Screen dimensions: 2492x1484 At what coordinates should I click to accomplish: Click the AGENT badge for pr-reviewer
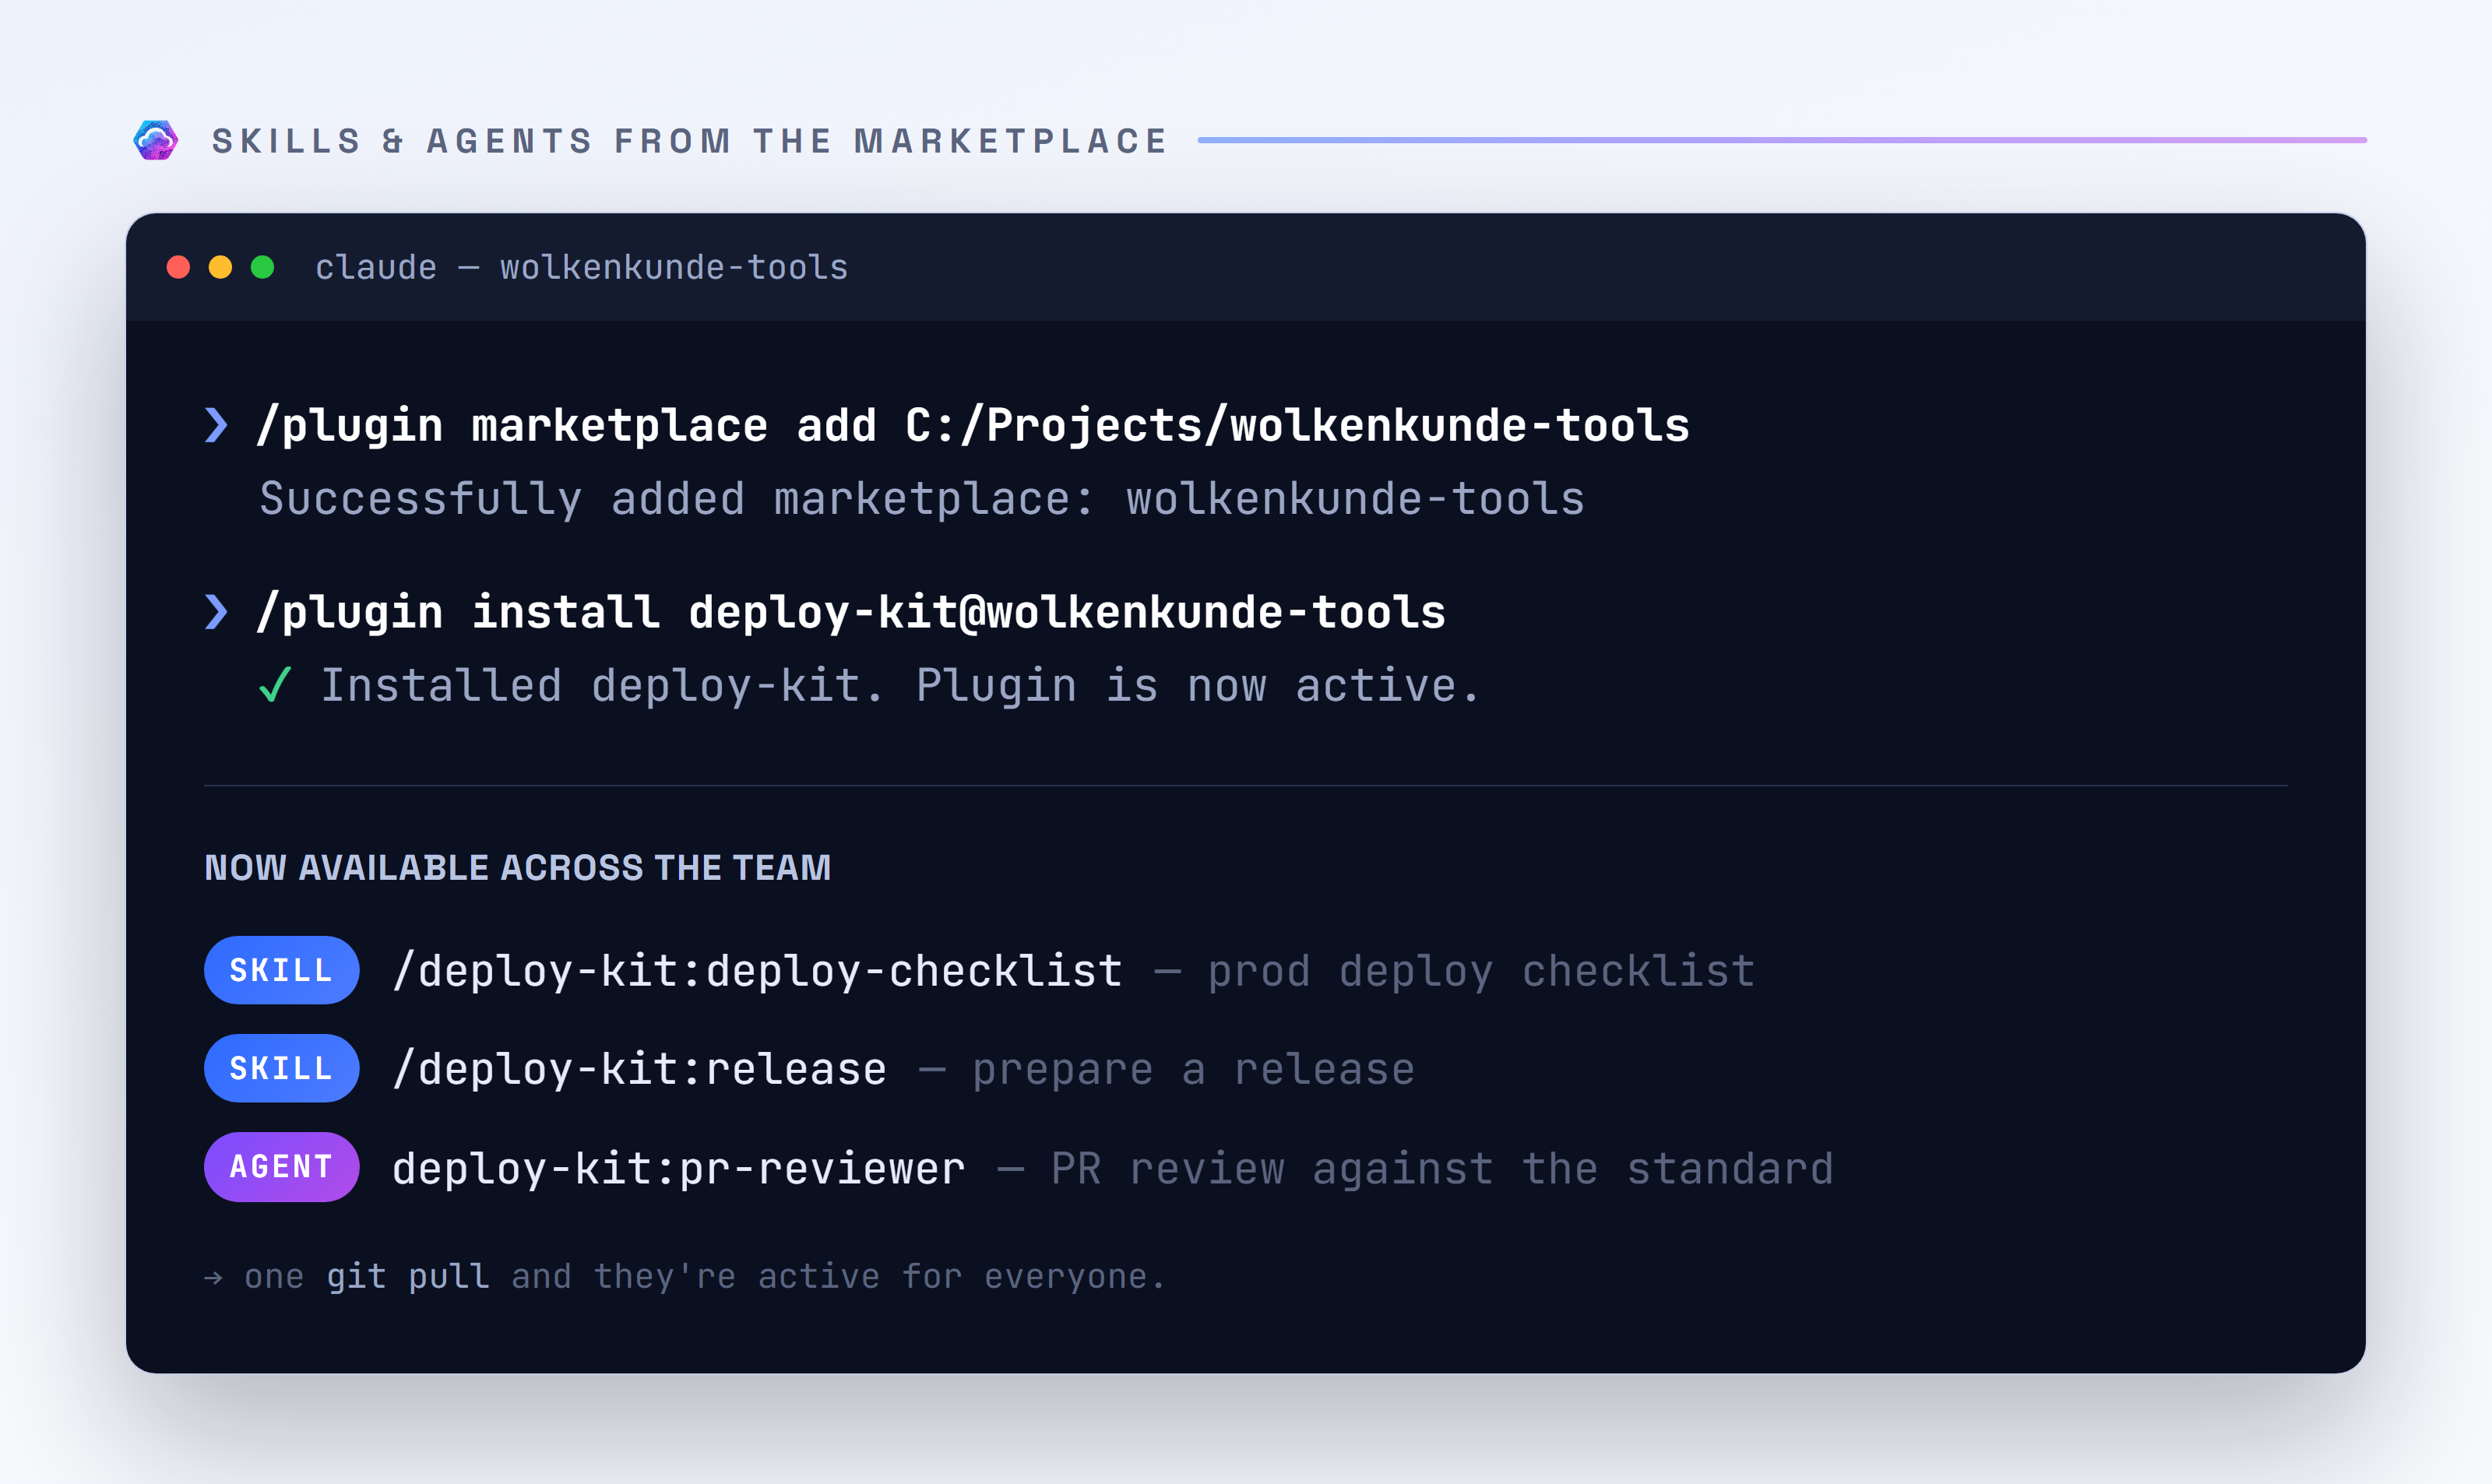tap(281, 1167)
